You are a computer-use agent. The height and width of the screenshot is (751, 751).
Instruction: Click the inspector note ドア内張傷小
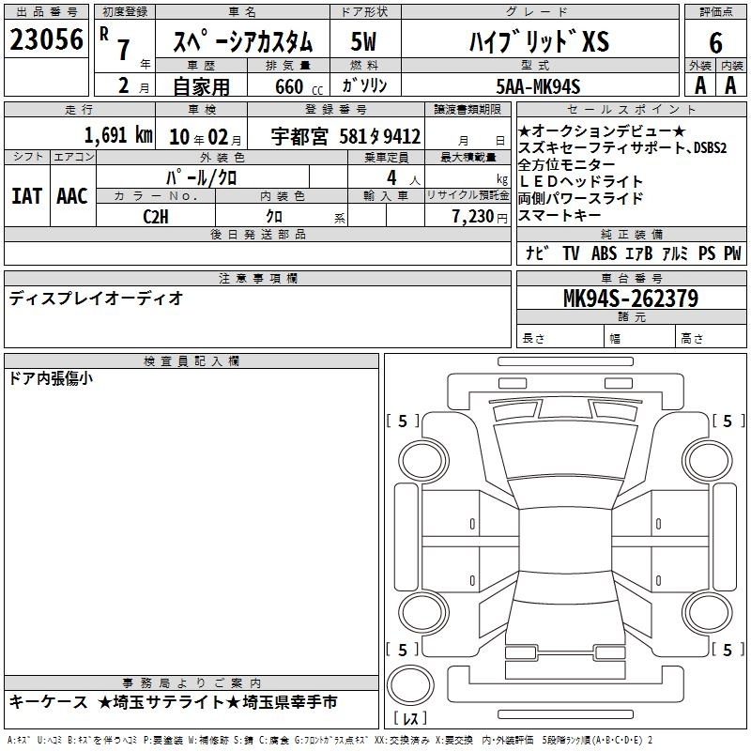coord(51,378)
